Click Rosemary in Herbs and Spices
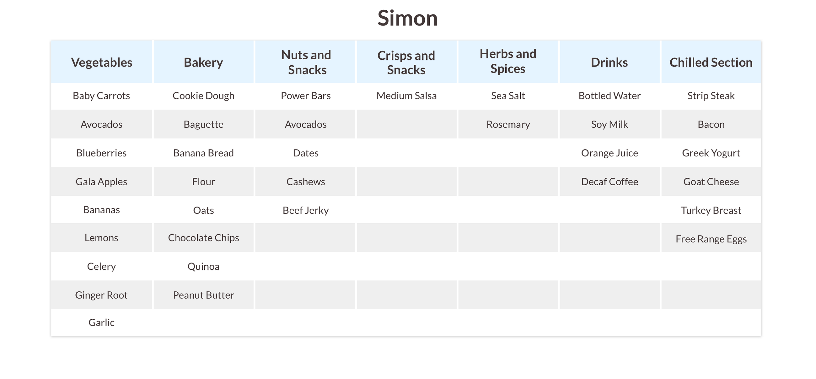Screen dimensions: 816x379 508,124
